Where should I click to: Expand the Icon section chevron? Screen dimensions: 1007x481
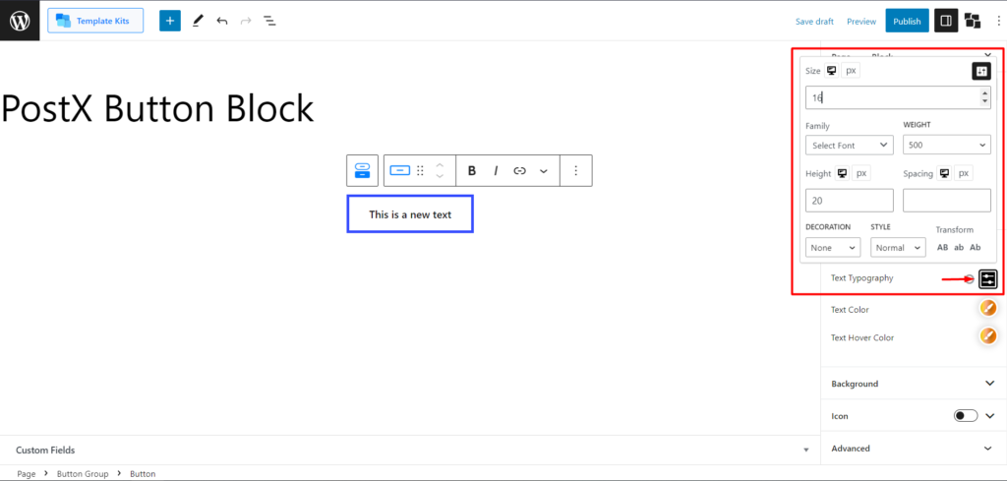989,416
